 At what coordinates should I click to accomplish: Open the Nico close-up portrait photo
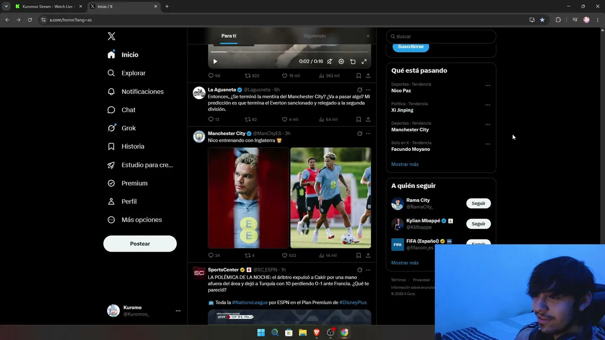point(248,198)
